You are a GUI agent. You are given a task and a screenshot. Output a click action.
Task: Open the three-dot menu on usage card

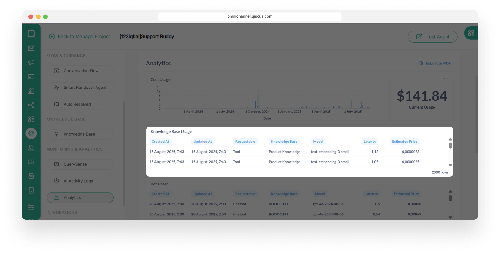tap(446, 79)
